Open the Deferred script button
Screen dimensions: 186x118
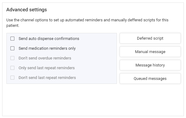pyautogui.click(x=150, y=38)
